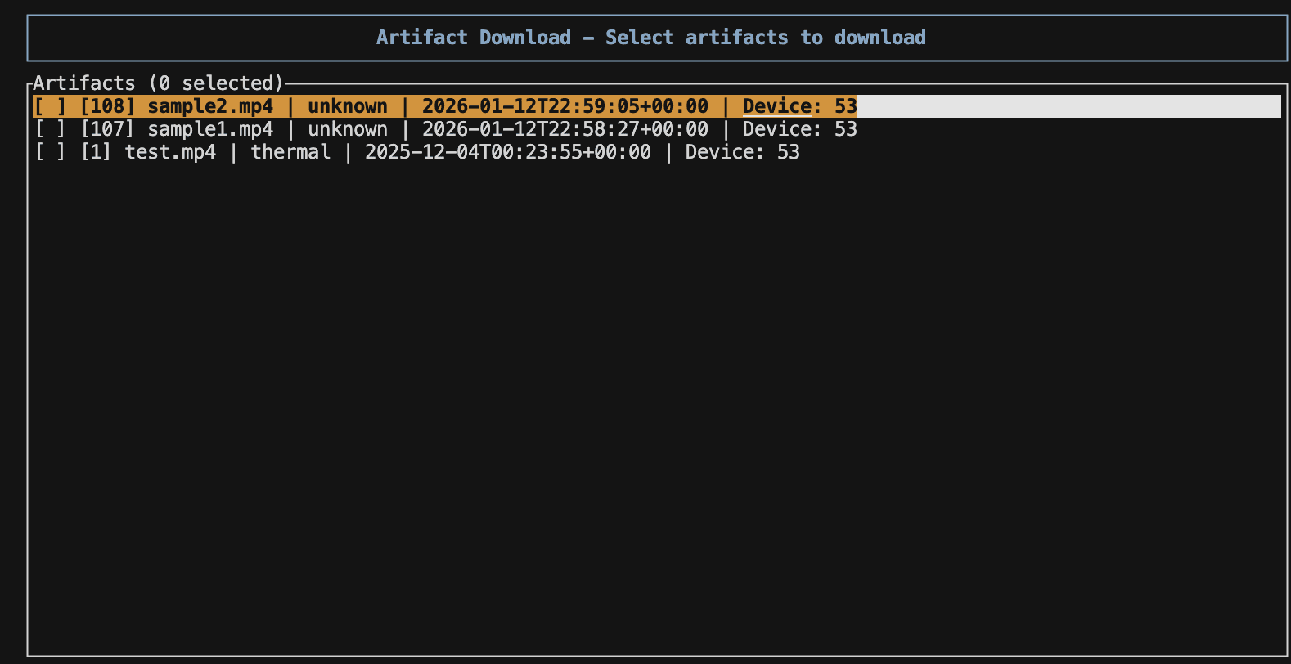Click the test.mp4 filename text
The width and height of the screenshot is (1291, 664).
[170, 151]
